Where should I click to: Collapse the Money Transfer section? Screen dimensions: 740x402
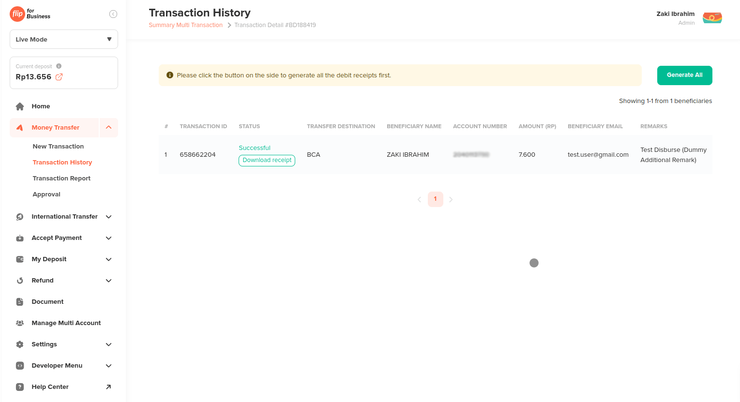pos(109,128)
